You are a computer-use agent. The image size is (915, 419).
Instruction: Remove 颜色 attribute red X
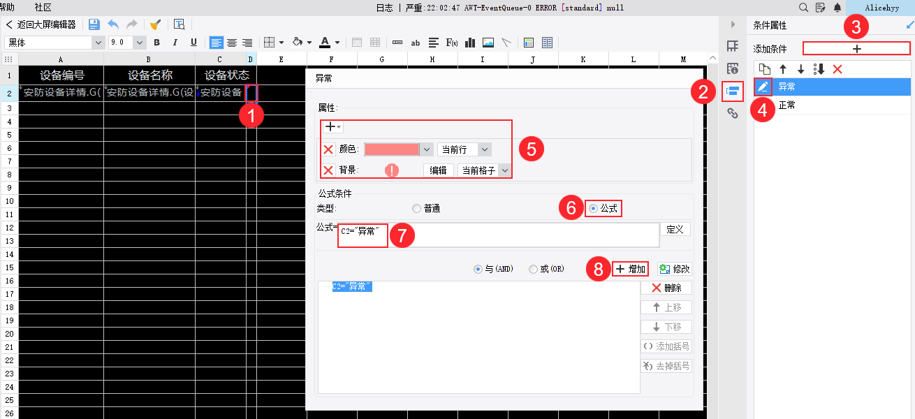point(328,149)
